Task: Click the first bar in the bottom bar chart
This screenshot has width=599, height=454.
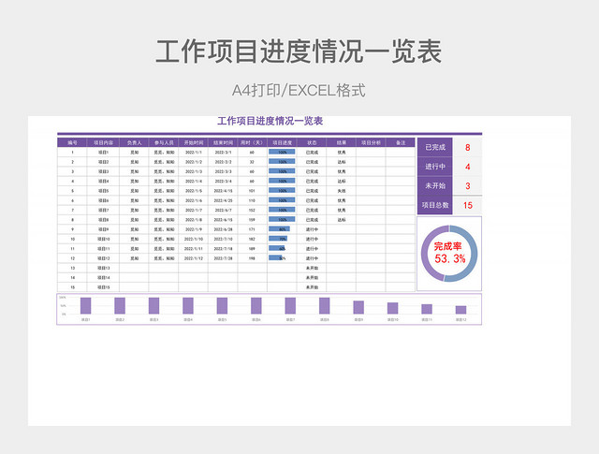Action: tap(85, 306)
